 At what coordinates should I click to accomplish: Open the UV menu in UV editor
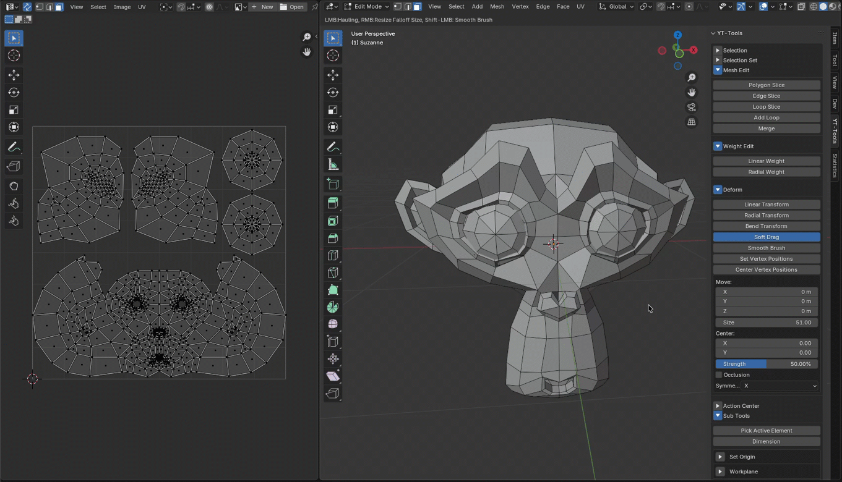142,7
